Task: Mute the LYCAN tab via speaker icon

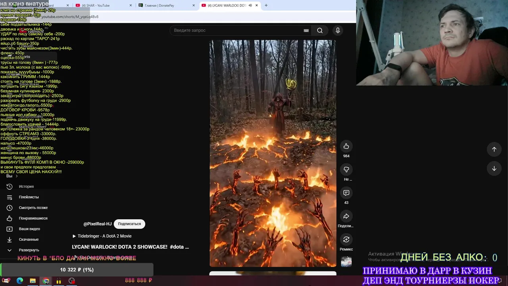Action: coord(250,6)
